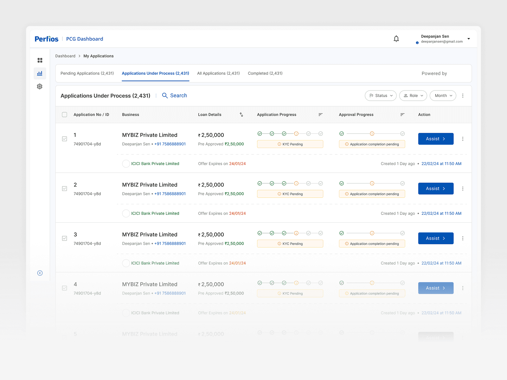Open the bar chart analytics sidebar icon

(x=40, y=73)
